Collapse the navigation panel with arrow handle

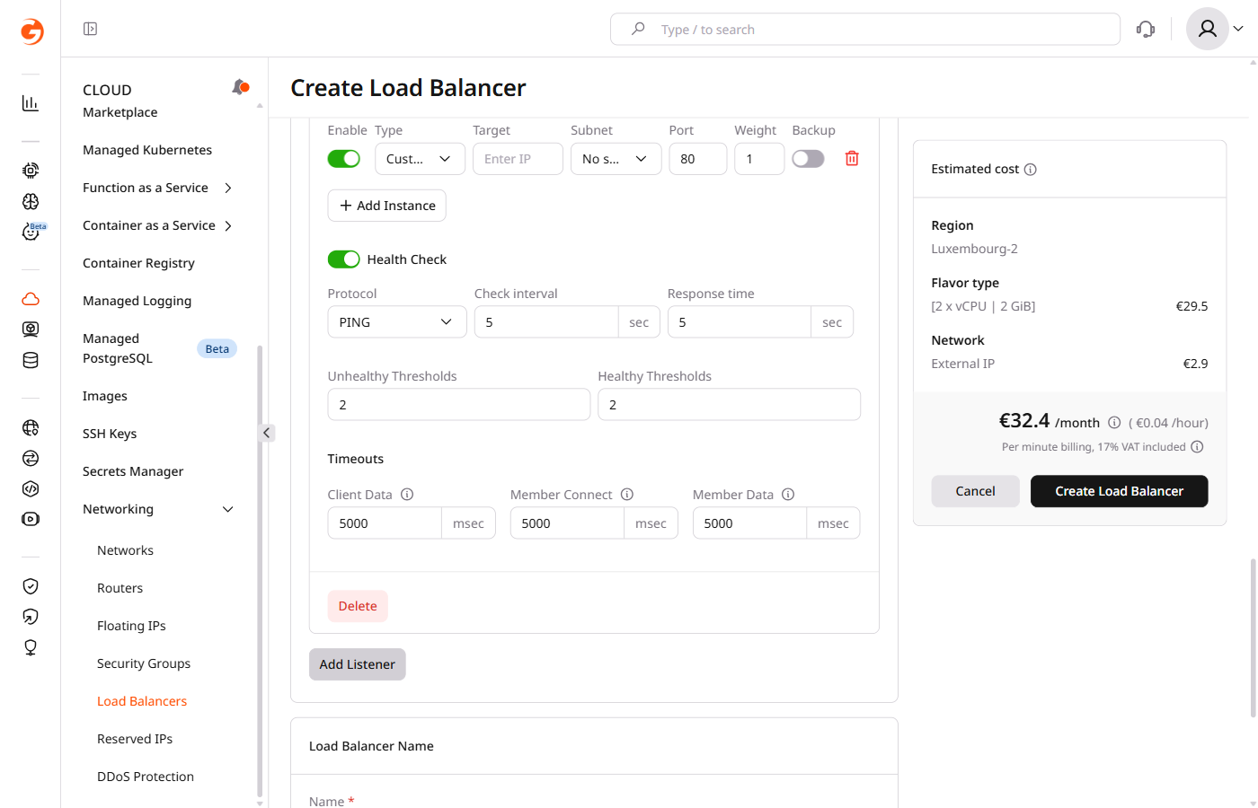coord(266,433)
